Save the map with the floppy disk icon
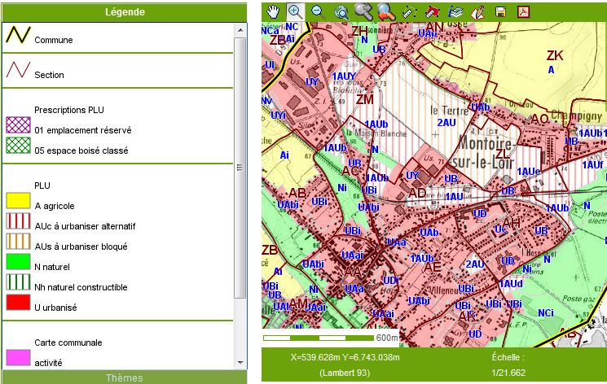The width and height of the screenshot is (607, 384). pos(501,11)
